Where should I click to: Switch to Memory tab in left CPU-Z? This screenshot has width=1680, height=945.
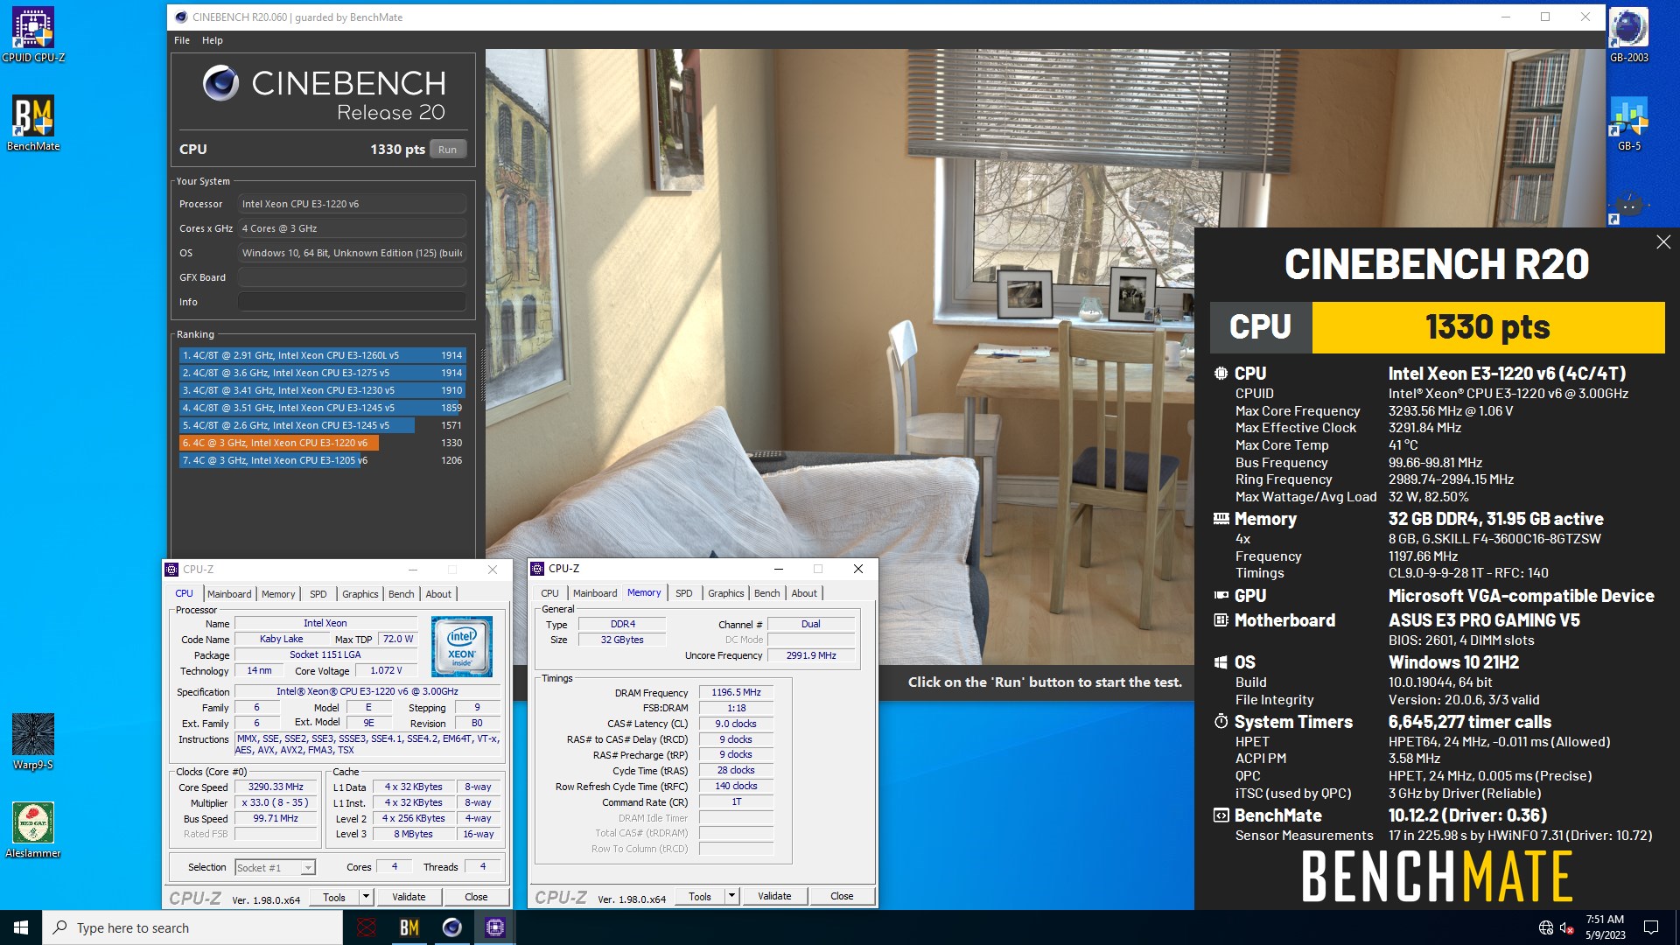pyautogui.click(x=278, y=594)
